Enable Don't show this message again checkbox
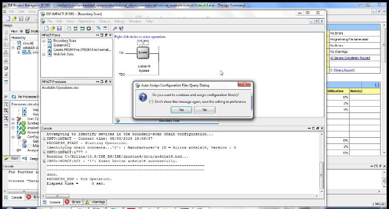The width and height of the screenshot is (389, 209). click(151, 102)
